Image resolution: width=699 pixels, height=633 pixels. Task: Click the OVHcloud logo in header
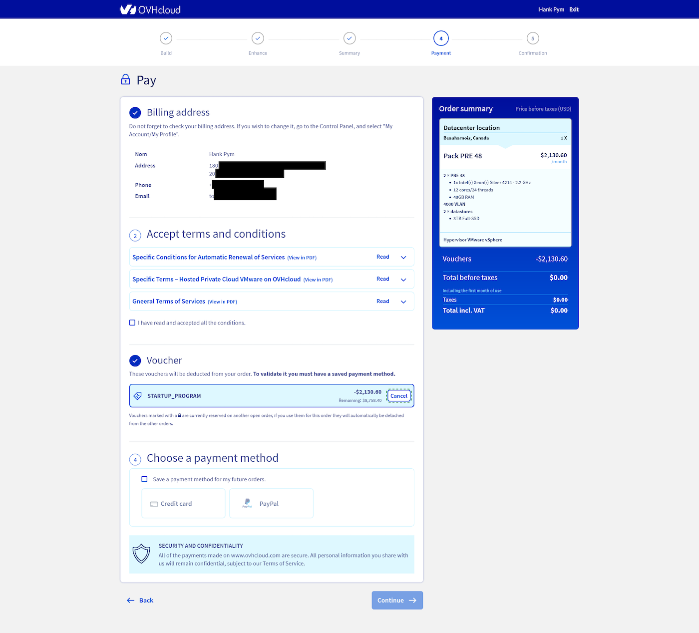pos(150,9)
